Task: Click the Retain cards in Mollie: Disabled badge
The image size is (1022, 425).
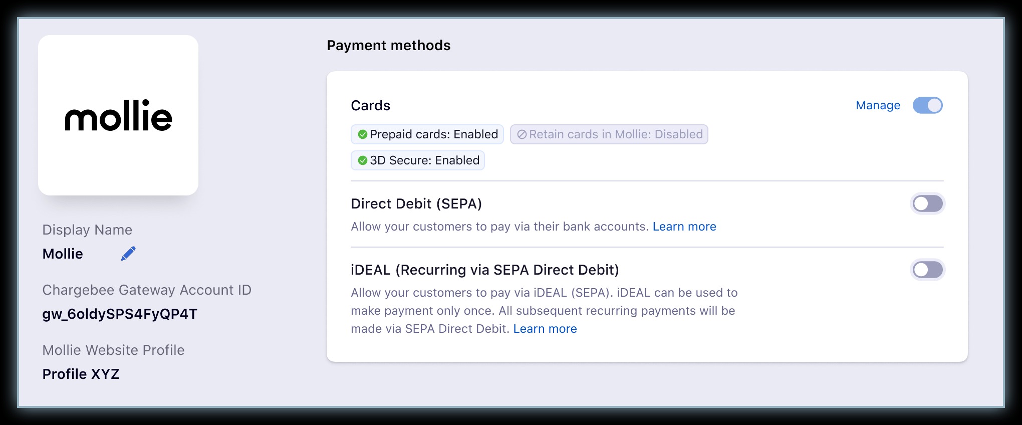Action: (x=609, y=134)
